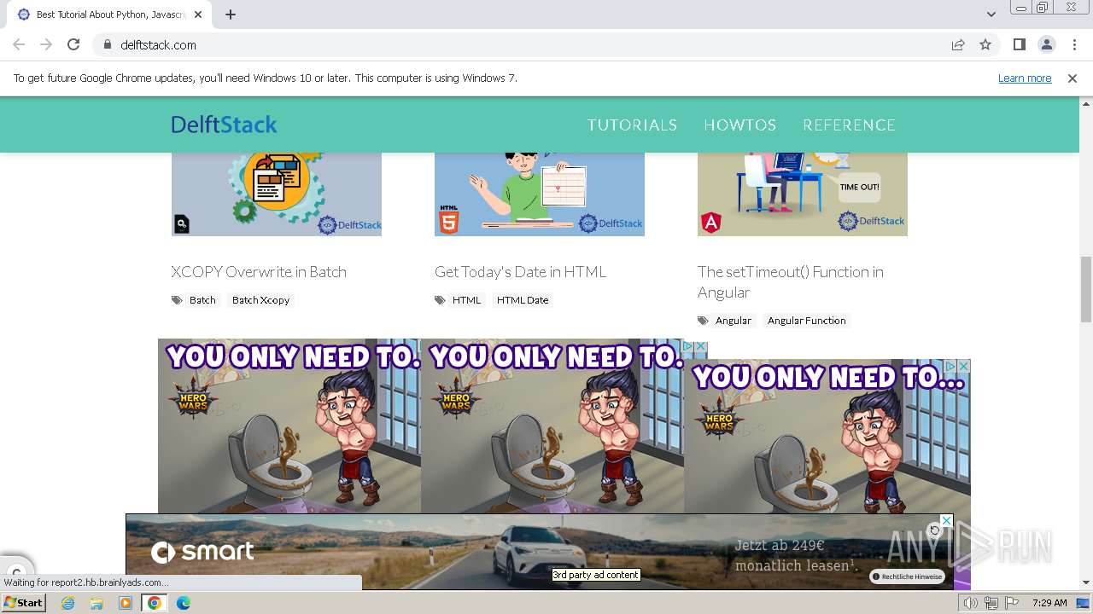Open File Explorer from taskbar
The width and height of the screenshot is (1093, 614).
(96, 603)
